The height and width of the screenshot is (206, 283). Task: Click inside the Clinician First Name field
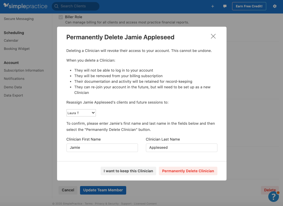(102, 148)
